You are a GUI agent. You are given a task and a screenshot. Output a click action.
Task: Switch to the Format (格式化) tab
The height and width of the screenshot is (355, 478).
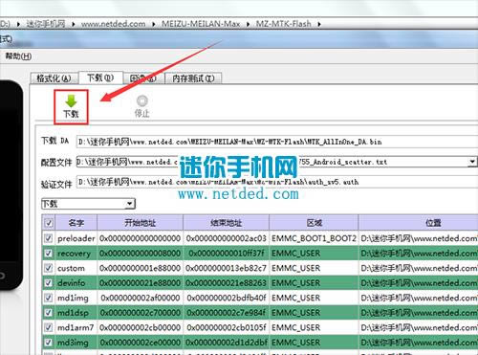(54, 78)
